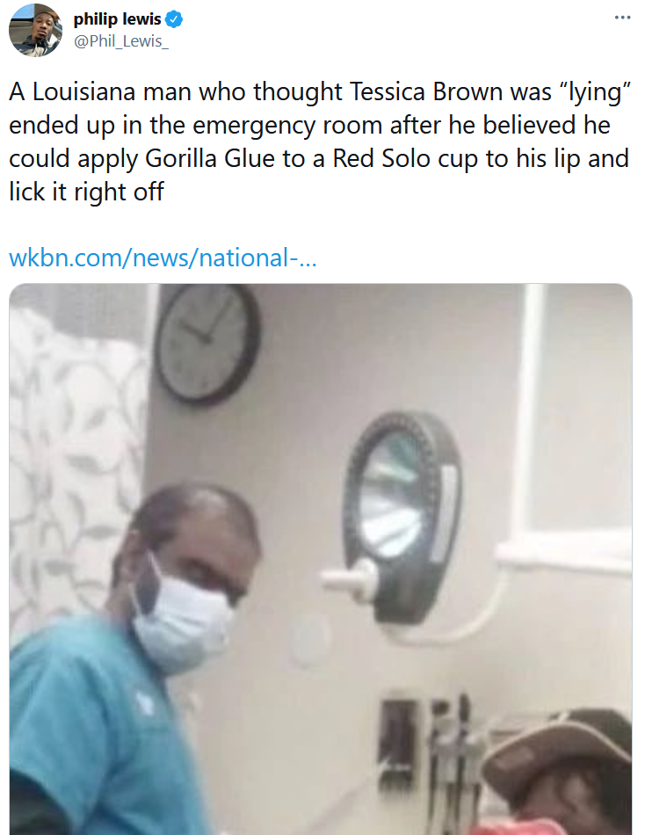Open the tweet's more options menu
The image size is (645, 835).
(x=622, y=18)
